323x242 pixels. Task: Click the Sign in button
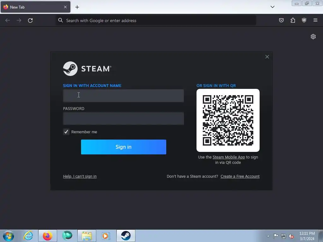[124, 147]
